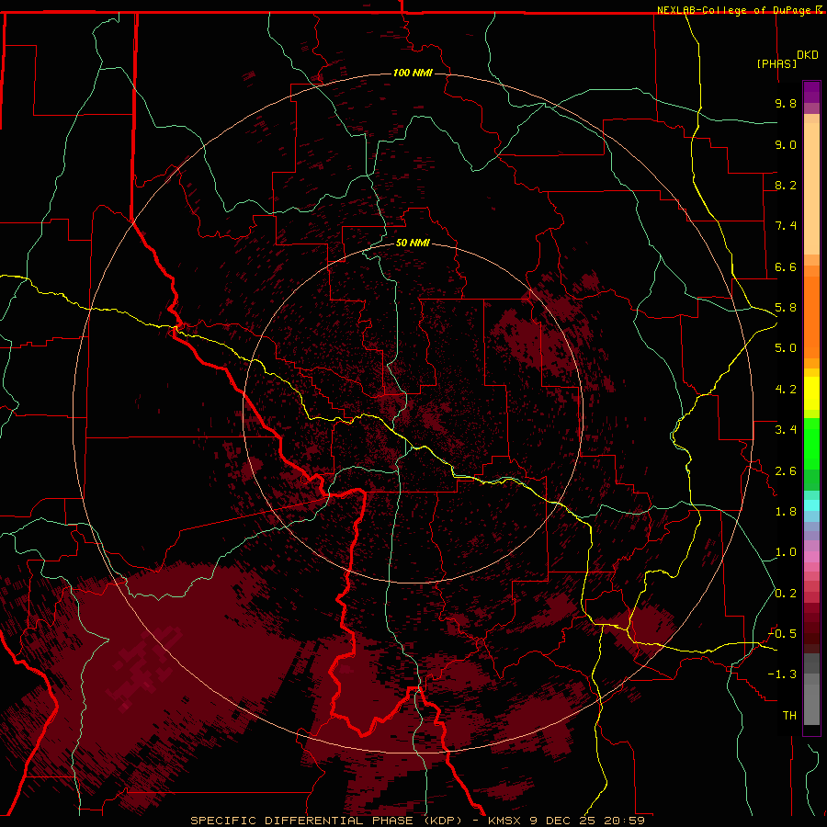The image size is (827, 827).
Task: Click the light peach segment of color bar
Action: pyautogui.click(x=811, y=188)
